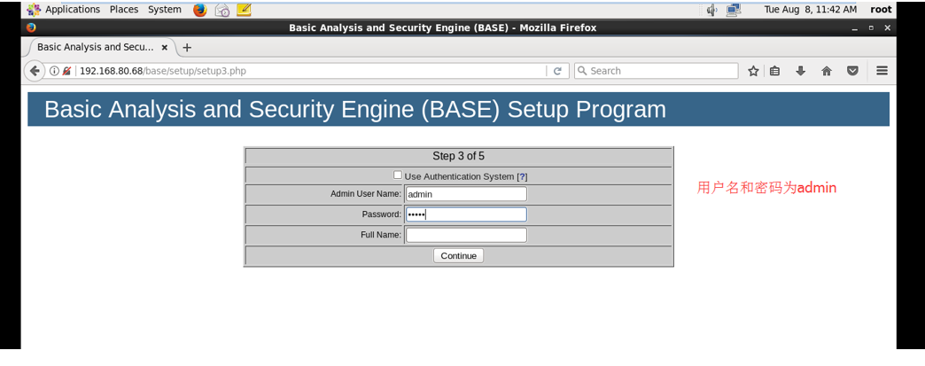Save page to Pocket icon

tap(852, 71)
